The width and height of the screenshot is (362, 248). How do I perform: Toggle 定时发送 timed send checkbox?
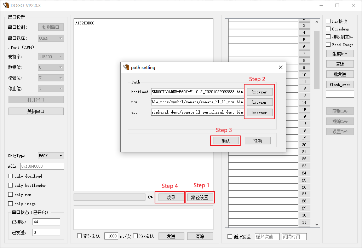pyautogui.click(x=79, y=236)
